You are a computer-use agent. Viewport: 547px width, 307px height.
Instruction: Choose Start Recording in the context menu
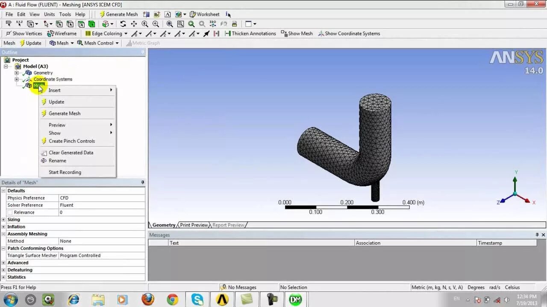[77, 172]
